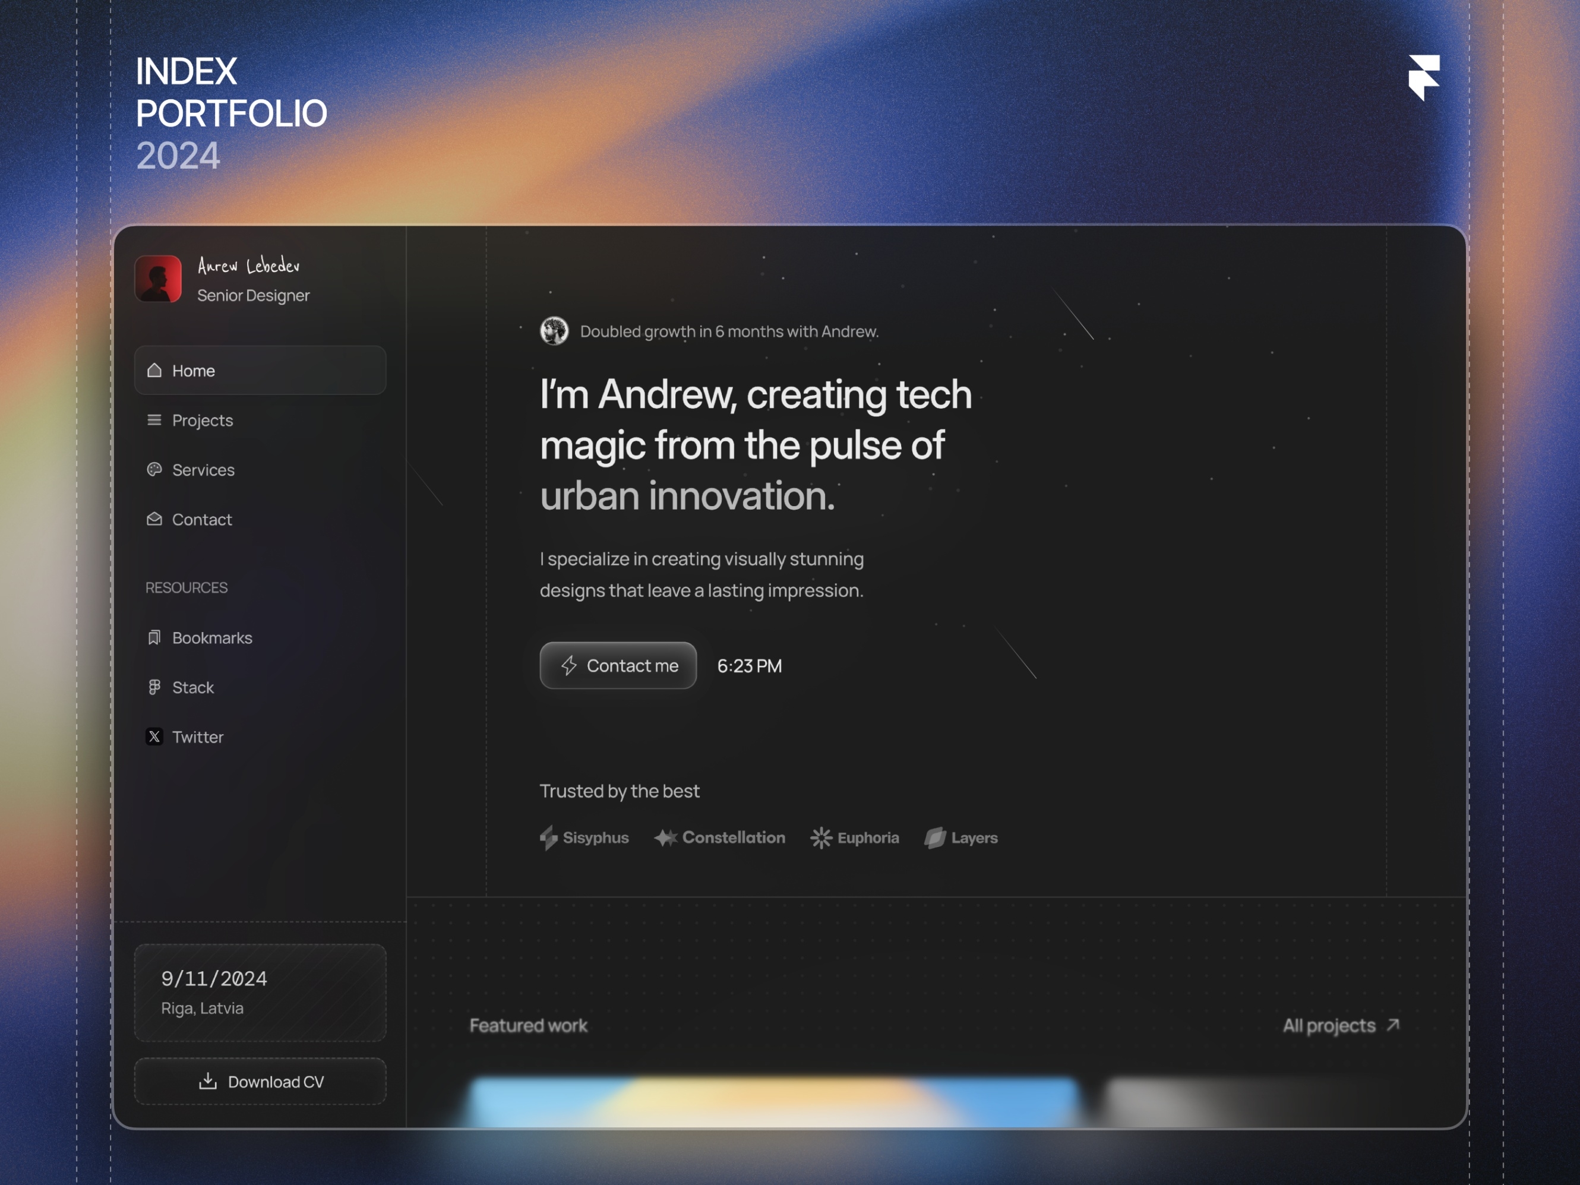
Task: Click the Stack grid icon in resources
Action: (154, 686)
